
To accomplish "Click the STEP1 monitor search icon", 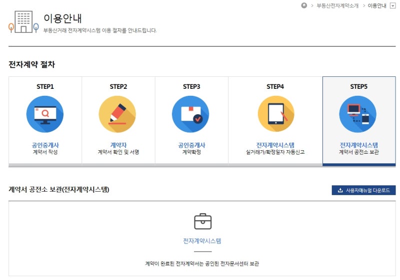I will [x=45, y=114].
